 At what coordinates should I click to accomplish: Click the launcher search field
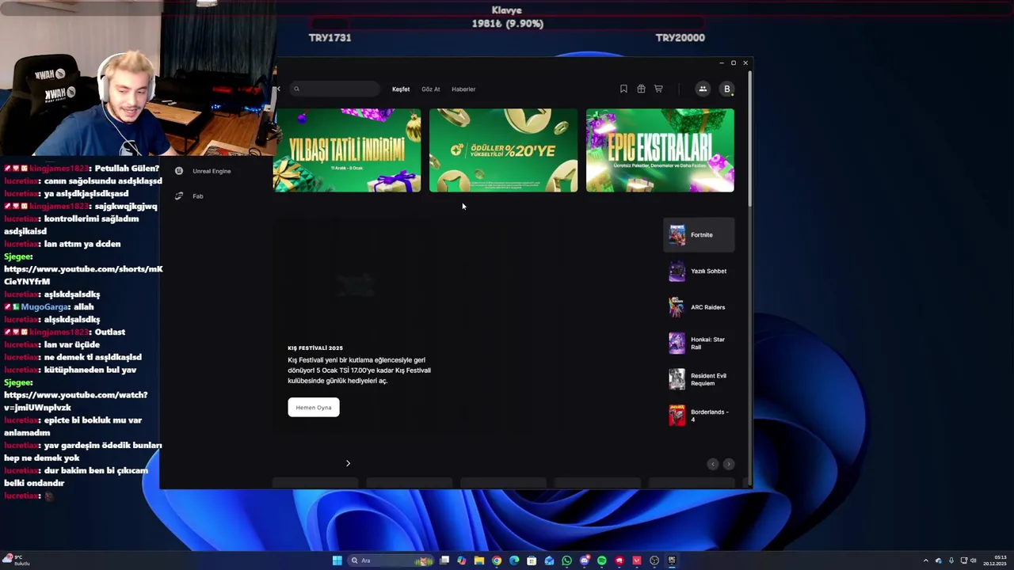click(x=335, y=89)
